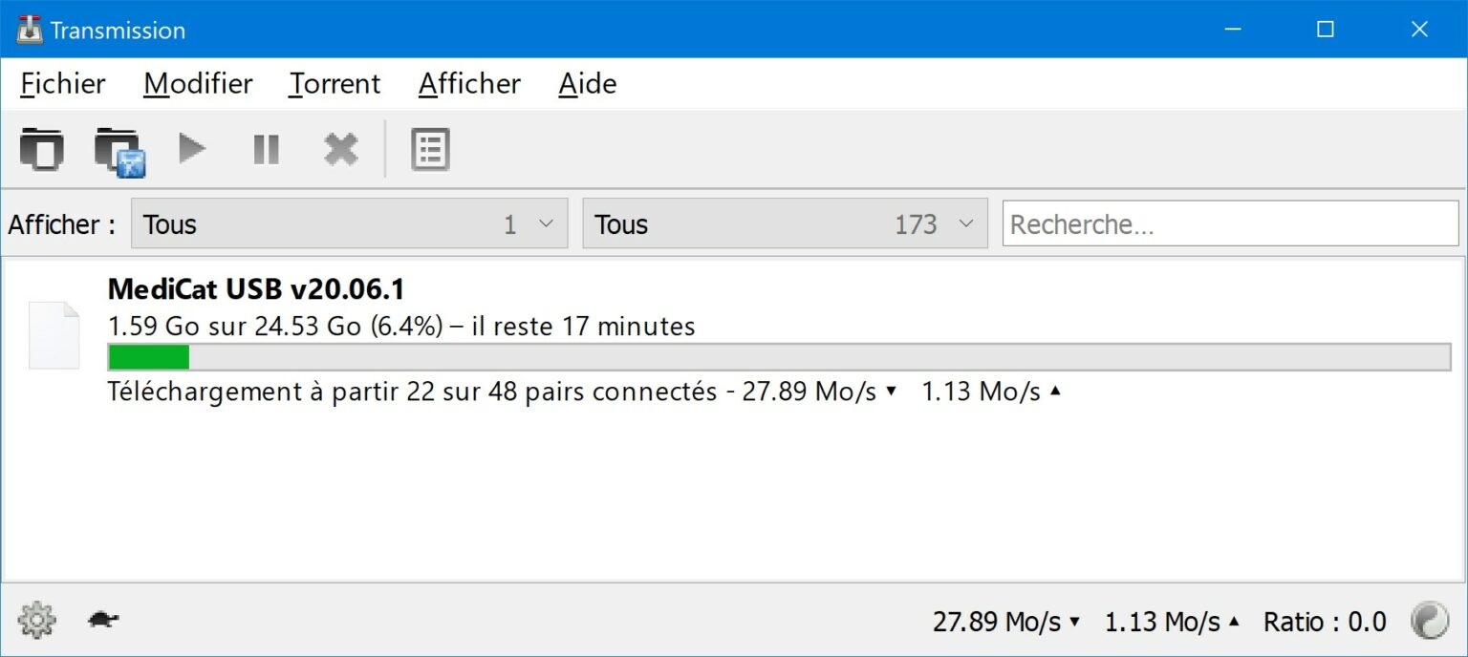Viewport: 1468px width, 657px height.
Task: Toggle alternative speed limits with the turtle
Action: coord(102,620)
